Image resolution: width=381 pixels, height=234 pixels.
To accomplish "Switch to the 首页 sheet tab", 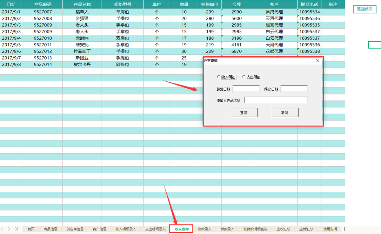I will coord(30,229).
